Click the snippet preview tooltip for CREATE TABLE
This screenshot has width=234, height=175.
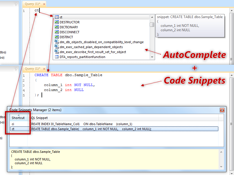click(x=190, y=26)
